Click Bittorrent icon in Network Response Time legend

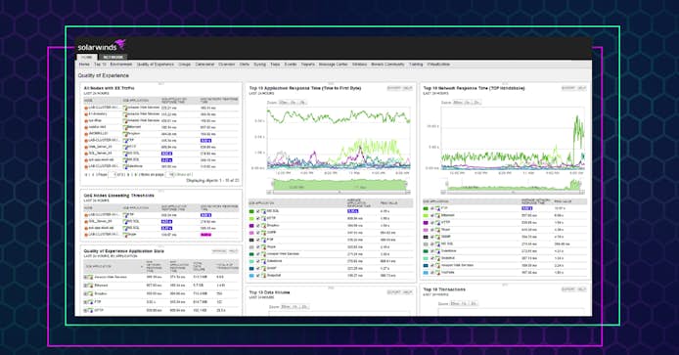tap(437, 215)
